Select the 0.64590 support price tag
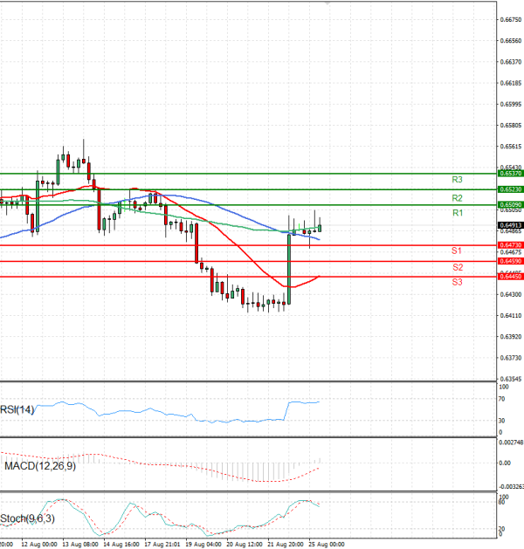This screenshot has height=549, width=524. click(x=510, y=261)
